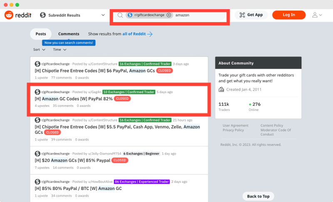This screenshot has height=202, width=333.
Task: Click r/giftcardexchange link on first post
Action: [55, 64]
